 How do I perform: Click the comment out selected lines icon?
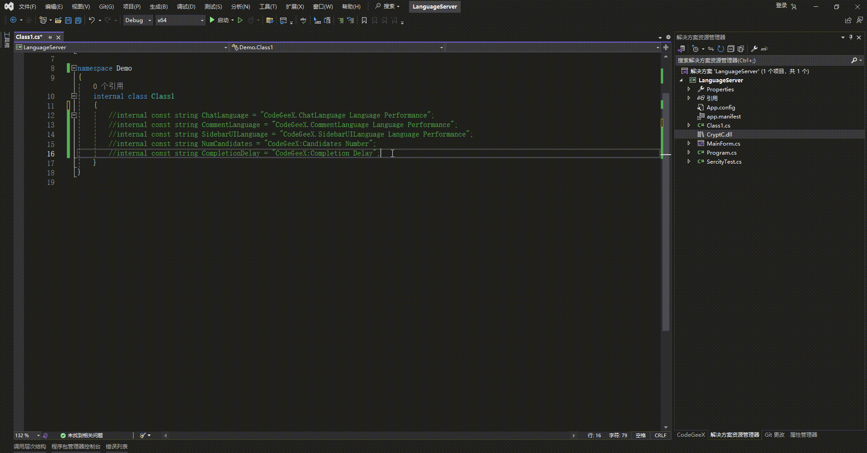pos(341,20)
